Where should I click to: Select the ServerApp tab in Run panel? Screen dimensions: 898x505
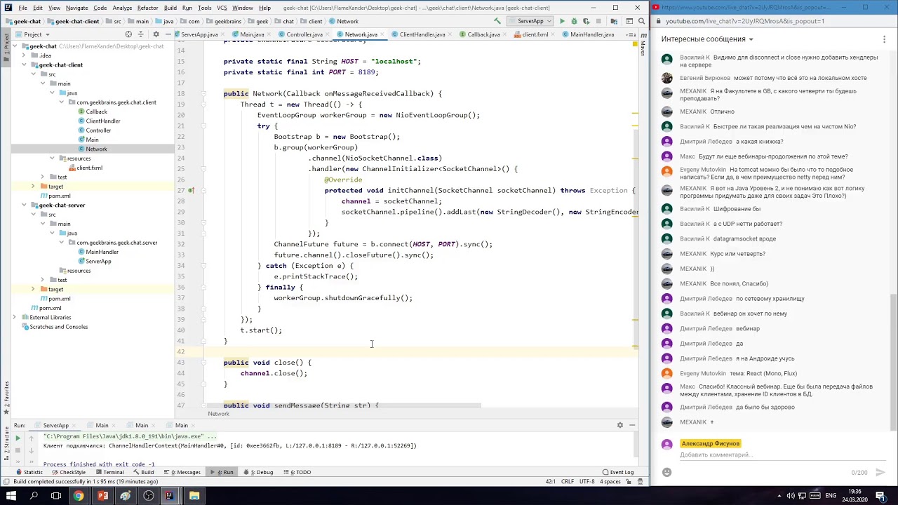pyautogui.click(x=55, y=425)
